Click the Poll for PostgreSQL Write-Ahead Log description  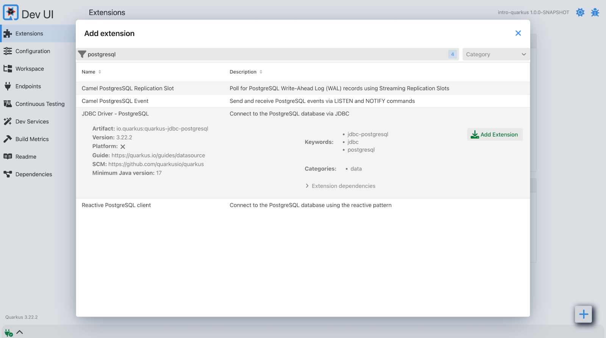(x=339, y=88)
